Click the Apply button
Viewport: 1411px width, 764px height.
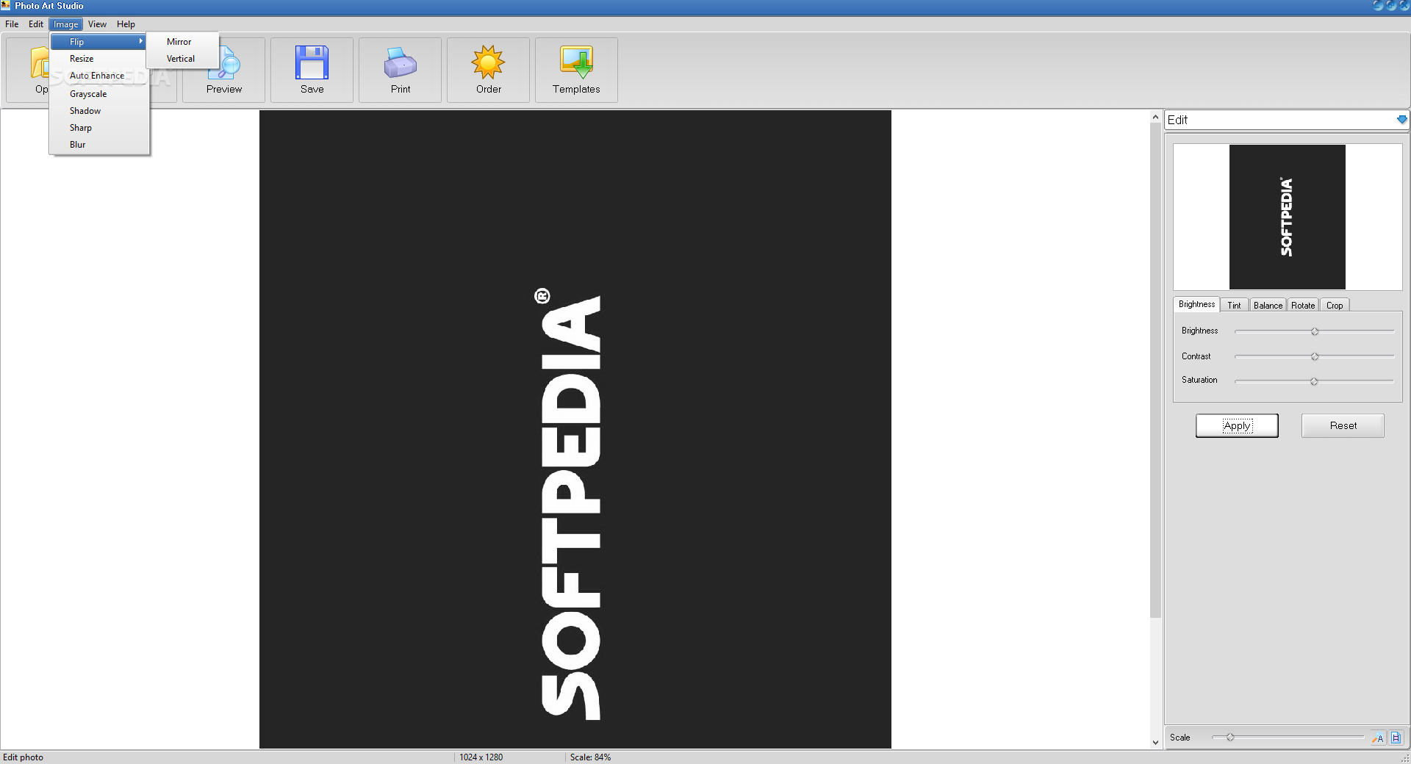[x=1237, y=425]
